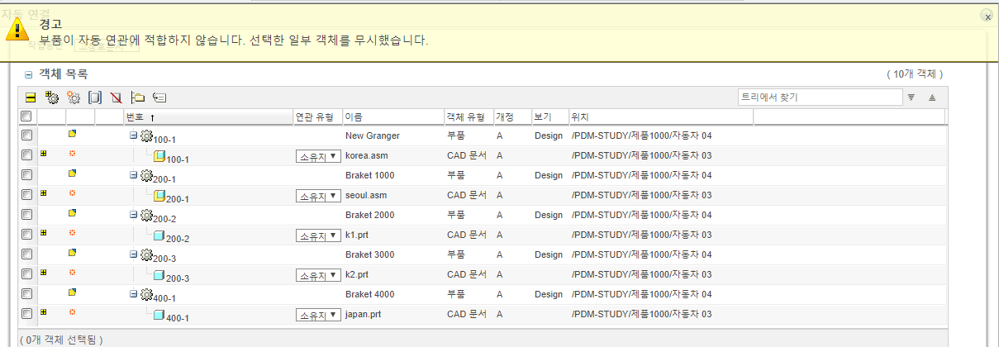Image resolution: width=999 pixels, height=347 pixels.
Task: Click the red slashed remove toolbar icon
Action: coord(117,97)
